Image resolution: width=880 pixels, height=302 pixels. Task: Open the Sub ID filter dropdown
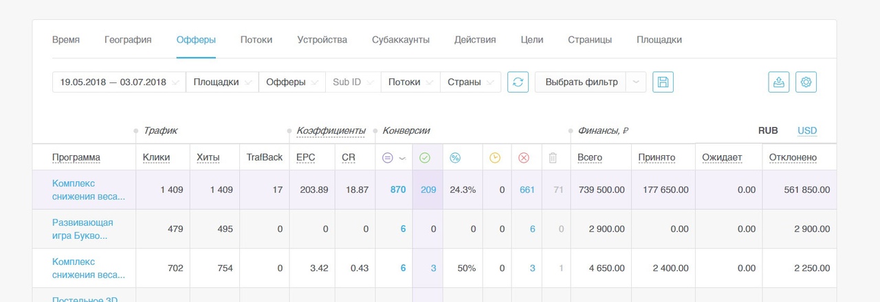click(353, 82)
